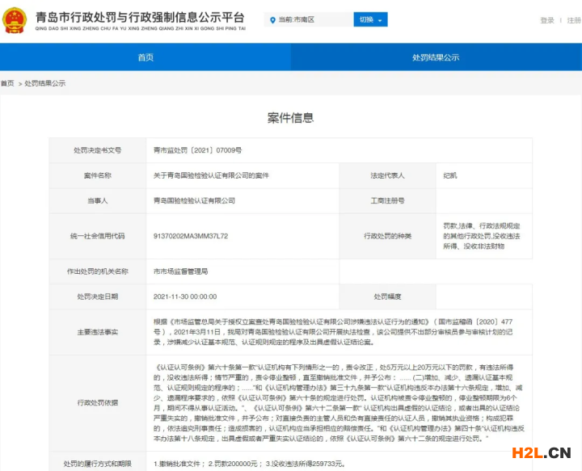Open the 处罚结果公示 navigation tab
Image resolution: width=582 pixels, height=471 pixels.
[436, 57]
